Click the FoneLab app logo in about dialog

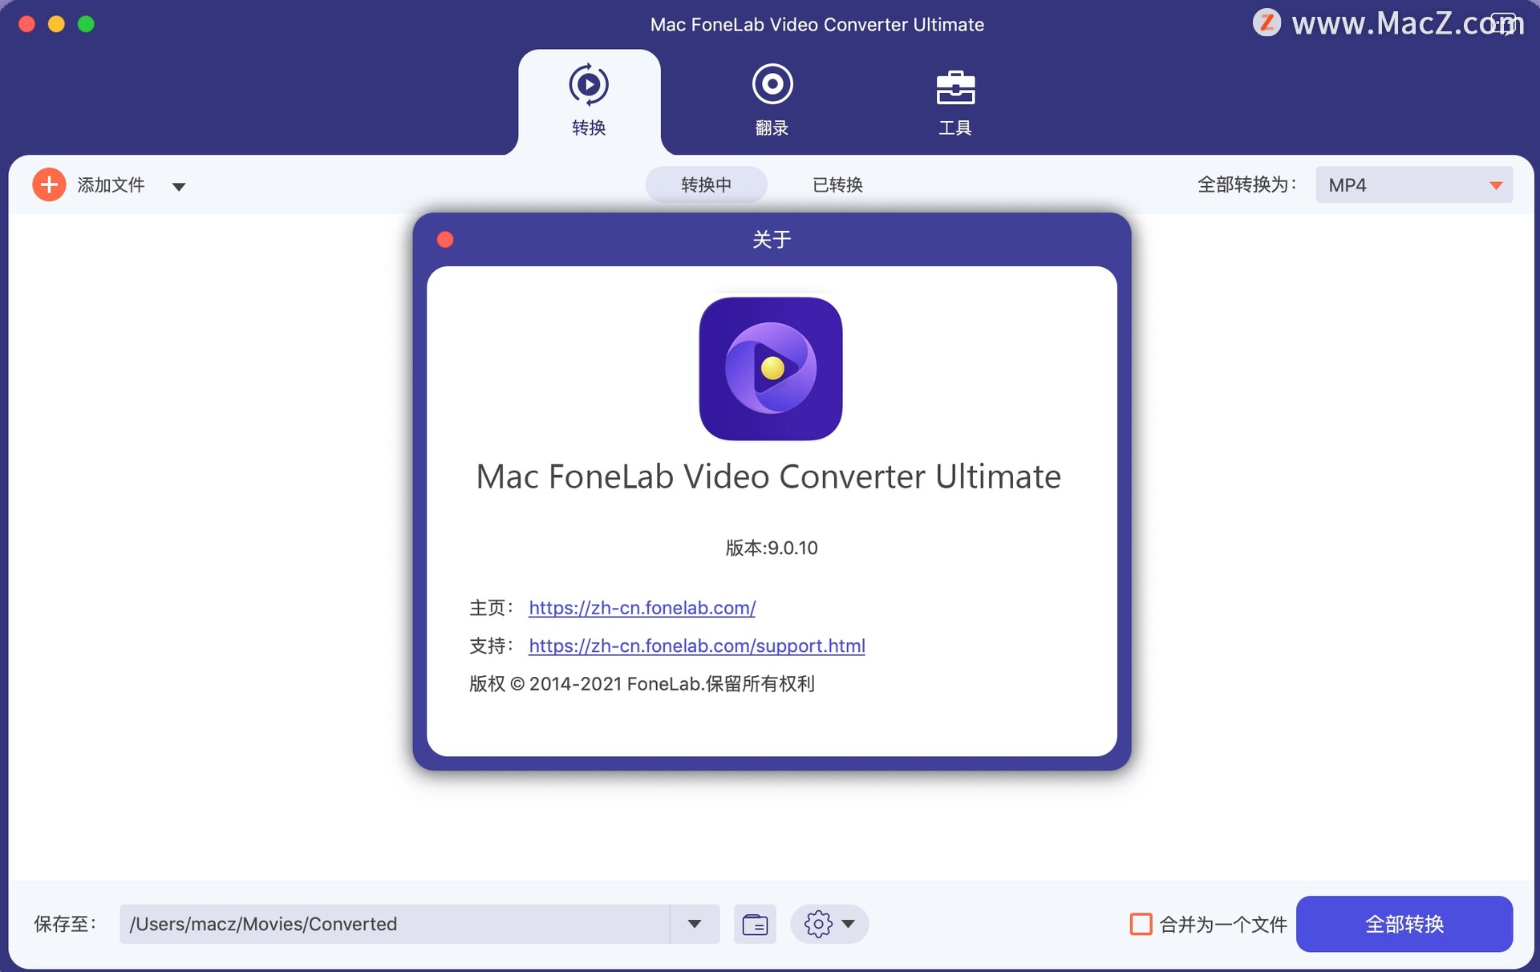(771, 369)
